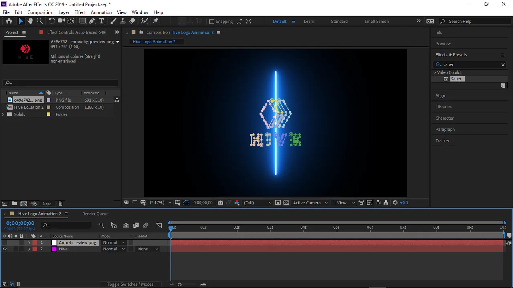Choose the Clone Stamp tool
Image resolution: width=513 pixels, height=288 pixels.
(x=123, y=21)
